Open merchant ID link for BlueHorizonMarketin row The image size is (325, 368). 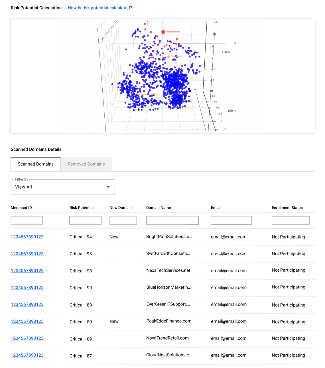[x=27, y=288]
